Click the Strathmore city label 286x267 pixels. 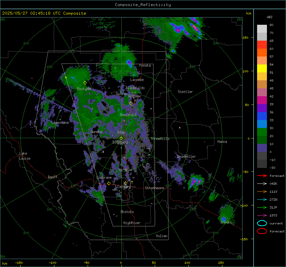tap(154, 188)
